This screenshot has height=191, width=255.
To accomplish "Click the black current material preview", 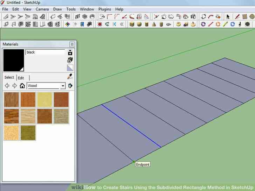I will coord(14,60).
